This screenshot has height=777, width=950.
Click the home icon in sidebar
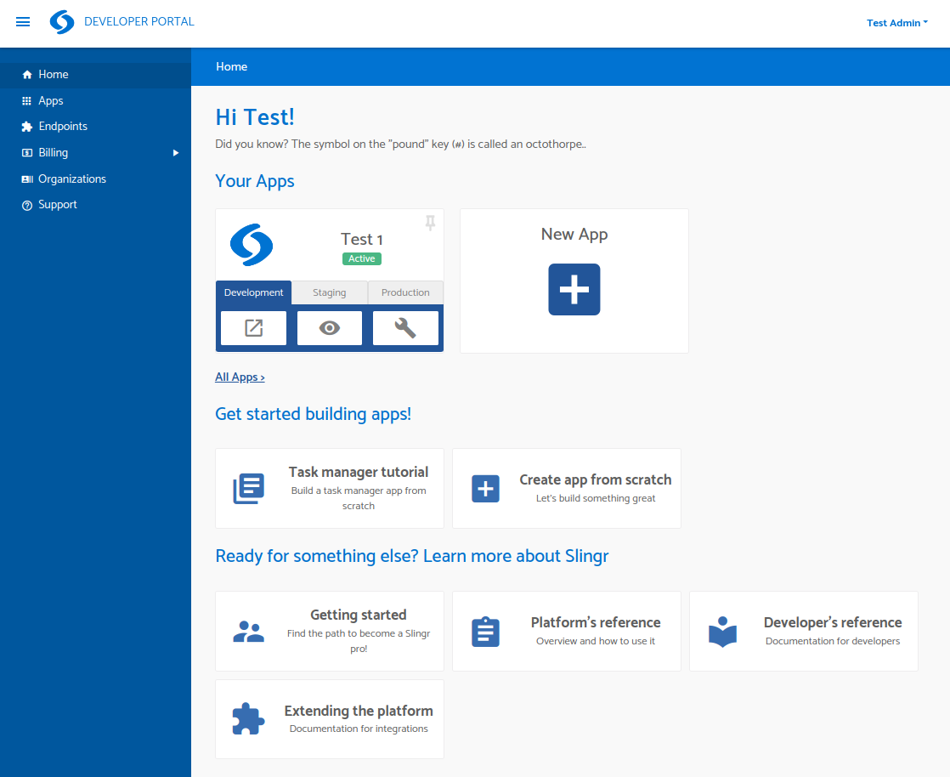pos(26,75)
